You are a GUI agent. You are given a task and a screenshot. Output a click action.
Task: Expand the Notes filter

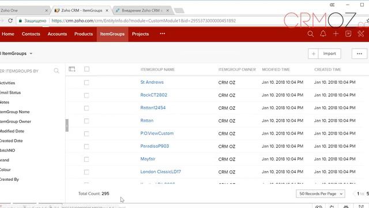pos(5,102)
